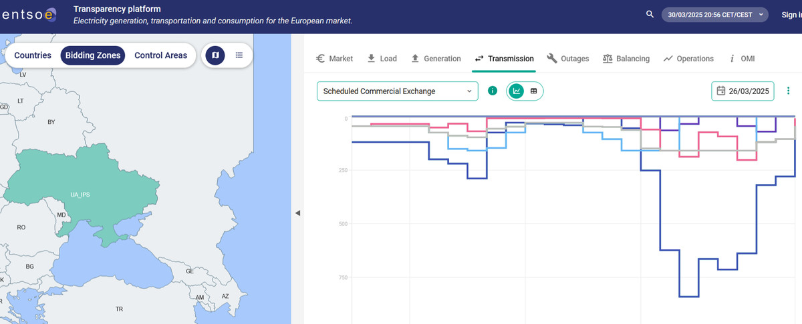This screenshot has height=324, width=802.
Task: Click the search magnifier icon in header
Action: 650,15
